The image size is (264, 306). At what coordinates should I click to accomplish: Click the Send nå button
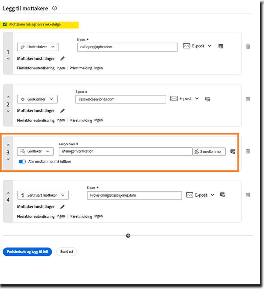[x=67, y=252]
